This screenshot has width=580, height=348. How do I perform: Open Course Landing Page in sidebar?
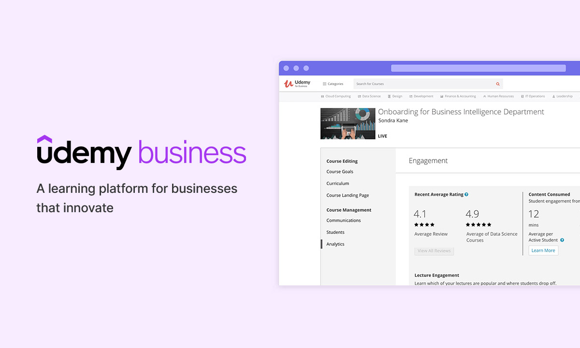click(348, 195)
